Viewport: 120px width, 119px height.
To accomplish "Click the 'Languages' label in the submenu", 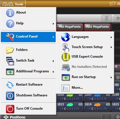I will [80, 37].
